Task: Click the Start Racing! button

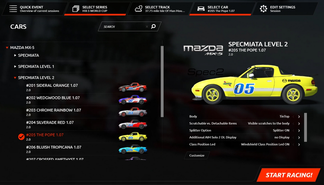Action: click(x=289, y=175)
